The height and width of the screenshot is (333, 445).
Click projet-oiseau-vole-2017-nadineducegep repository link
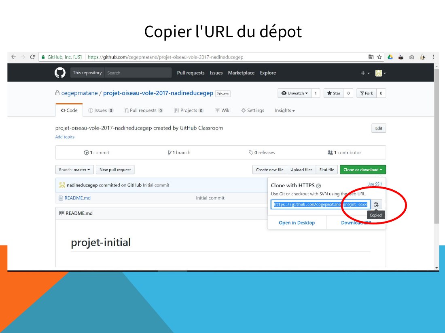pyautogui.click(x=158, y=93)
